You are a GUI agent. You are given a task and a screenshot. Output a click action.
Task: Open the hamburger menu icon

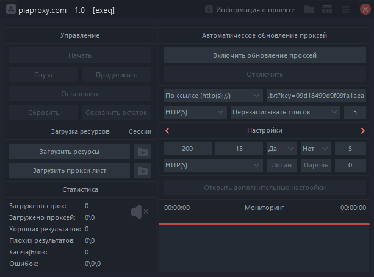[x=345, y=10]
